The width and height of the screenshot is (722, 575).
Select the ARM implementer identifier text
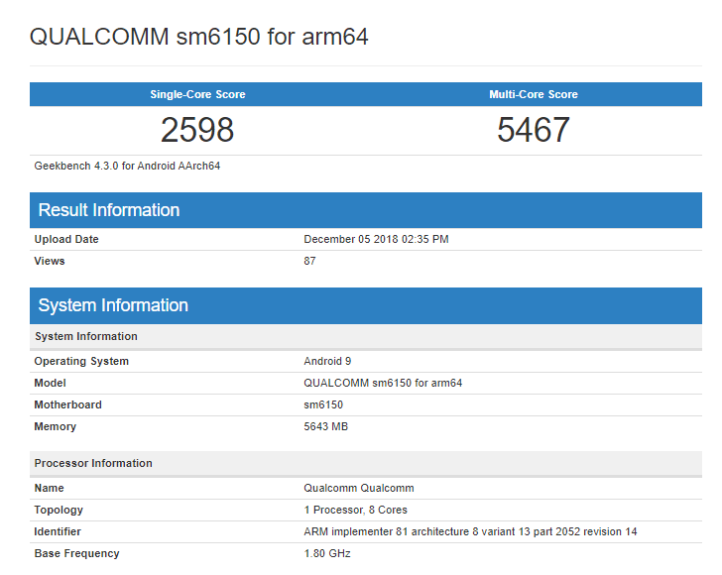(x=470, y=531)
